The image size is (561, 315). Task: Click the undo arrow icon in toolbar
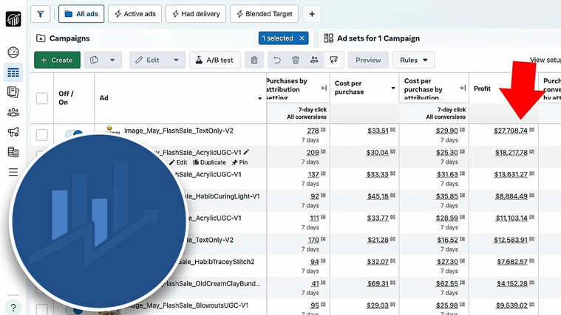[x=276, y=60]
